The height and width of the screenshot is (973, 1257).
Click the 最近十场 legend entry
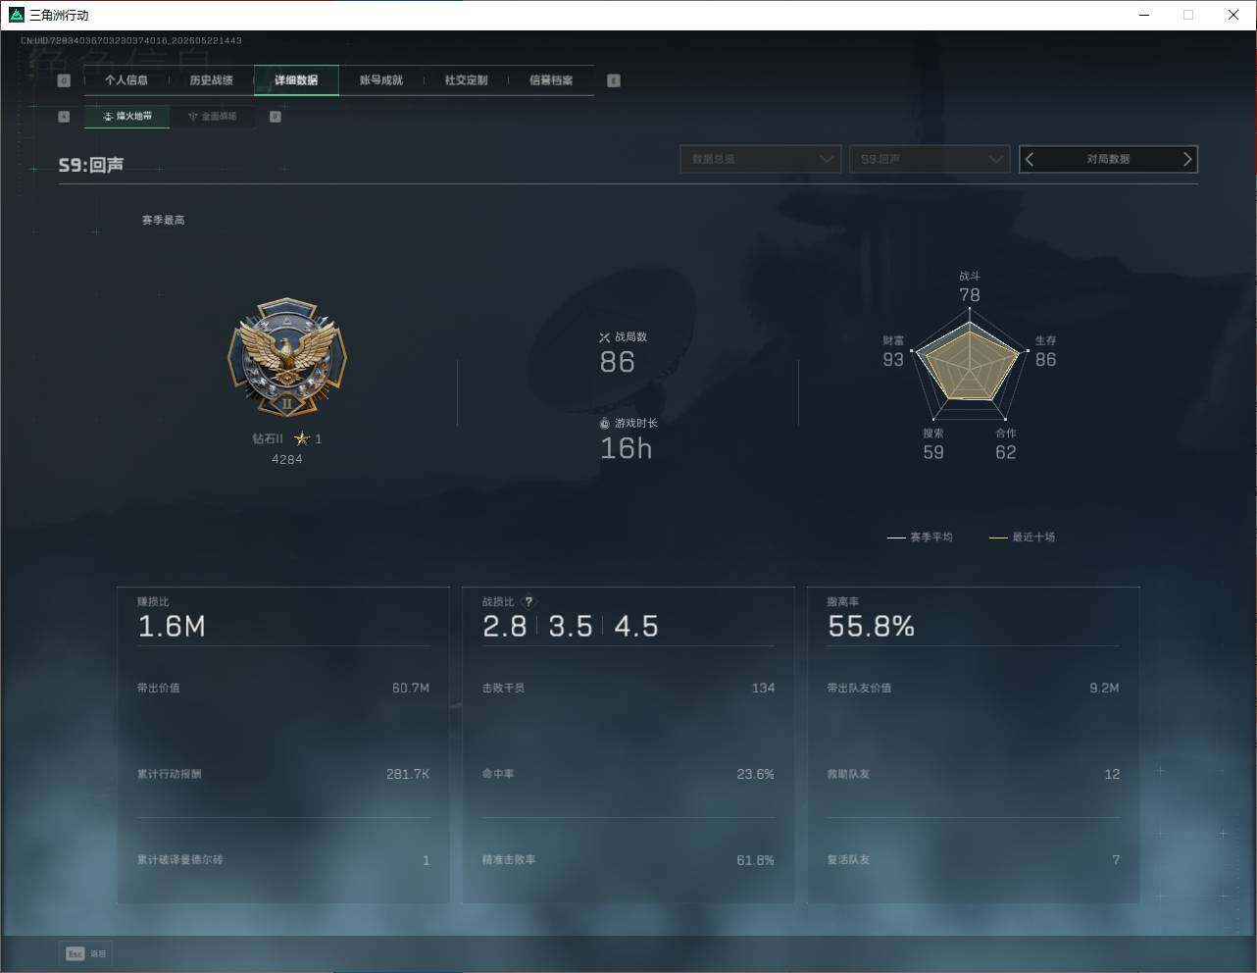click(1023, 538)
